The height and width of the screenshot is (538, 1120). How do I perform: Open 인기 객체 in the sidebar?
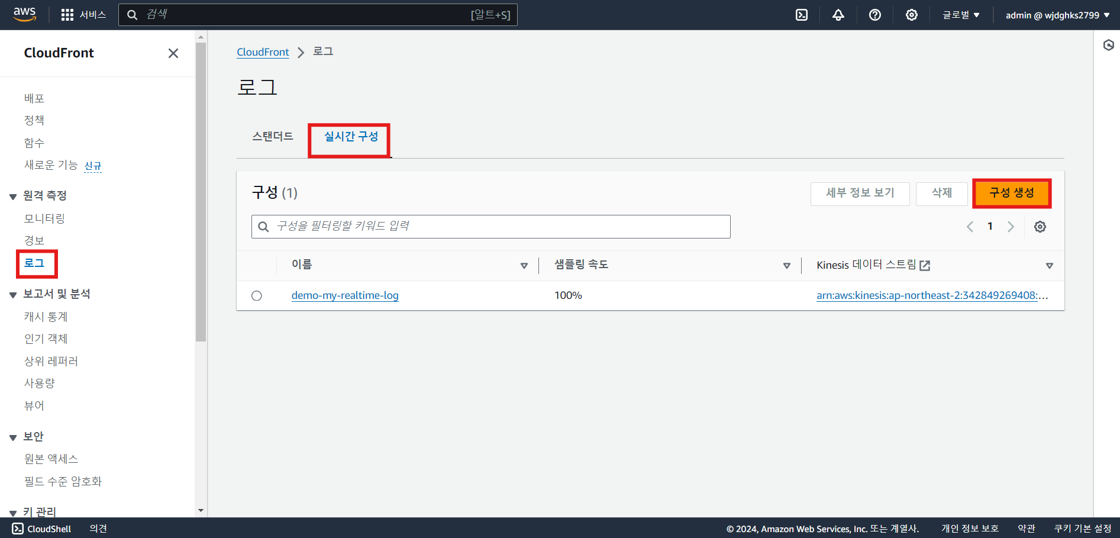point(46,339)
